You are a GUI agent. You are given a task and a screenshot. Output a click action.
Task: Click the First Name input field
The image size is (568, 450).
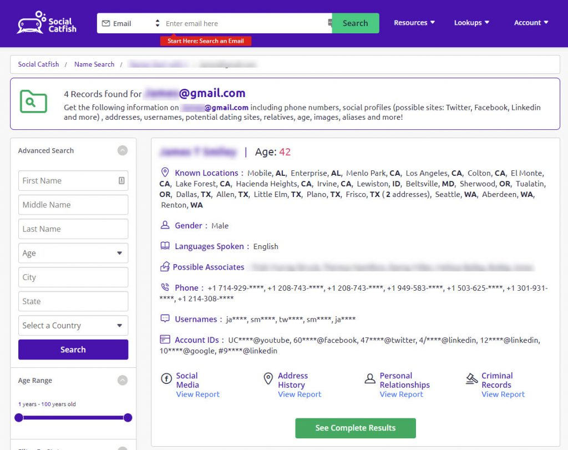coord(73,181)
